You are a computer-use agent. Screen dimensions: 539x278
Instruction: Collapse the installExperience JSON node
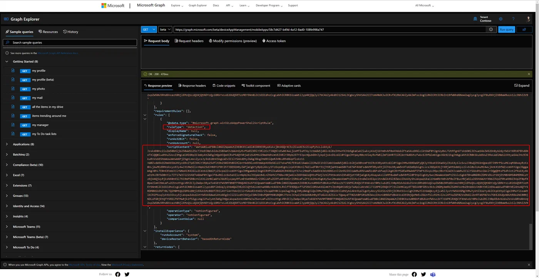[145, 231]
